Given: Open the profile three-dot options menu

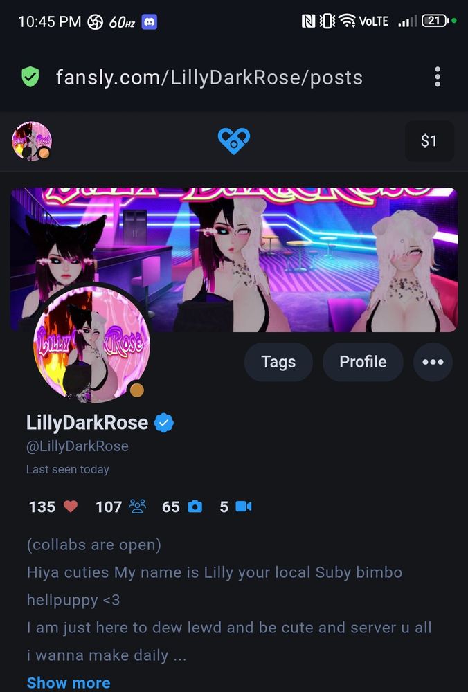Looking at the screenshot, I should [433, 362].
